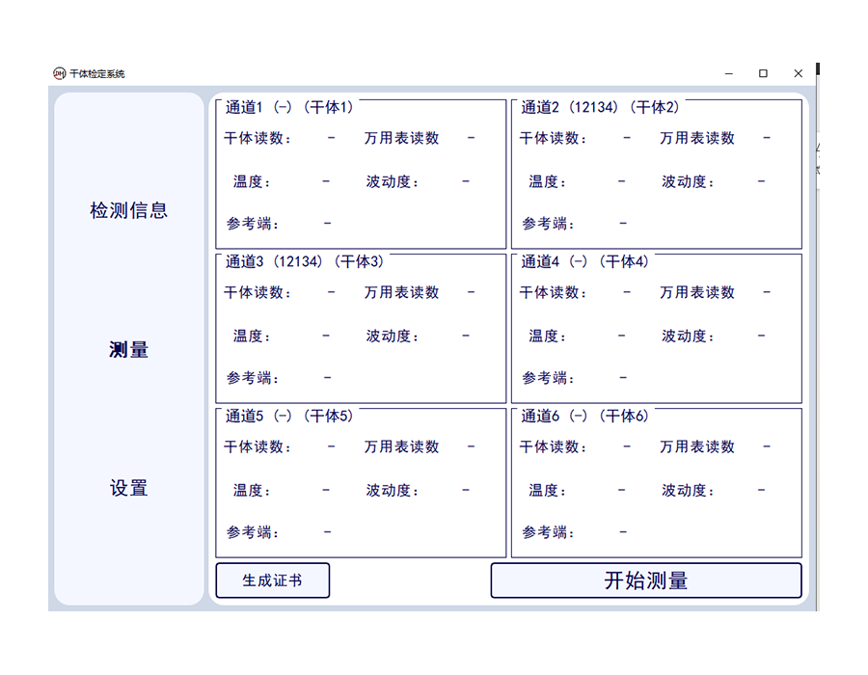Select the 通道4 (-) (干体4) panel title

tap(585, 261)
